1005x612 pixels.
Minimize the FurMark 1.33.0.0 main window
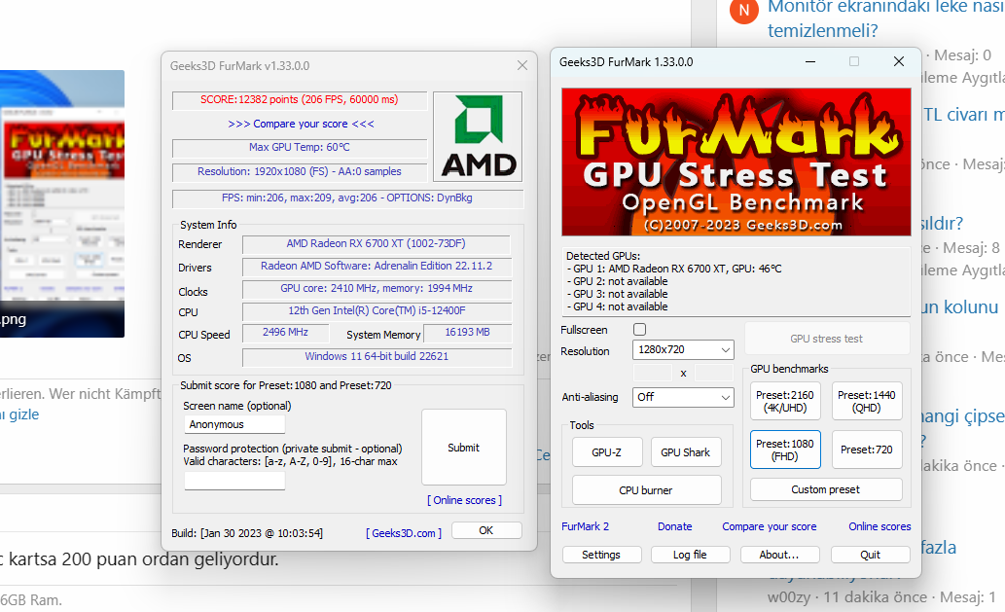click(x=810, y=61)
